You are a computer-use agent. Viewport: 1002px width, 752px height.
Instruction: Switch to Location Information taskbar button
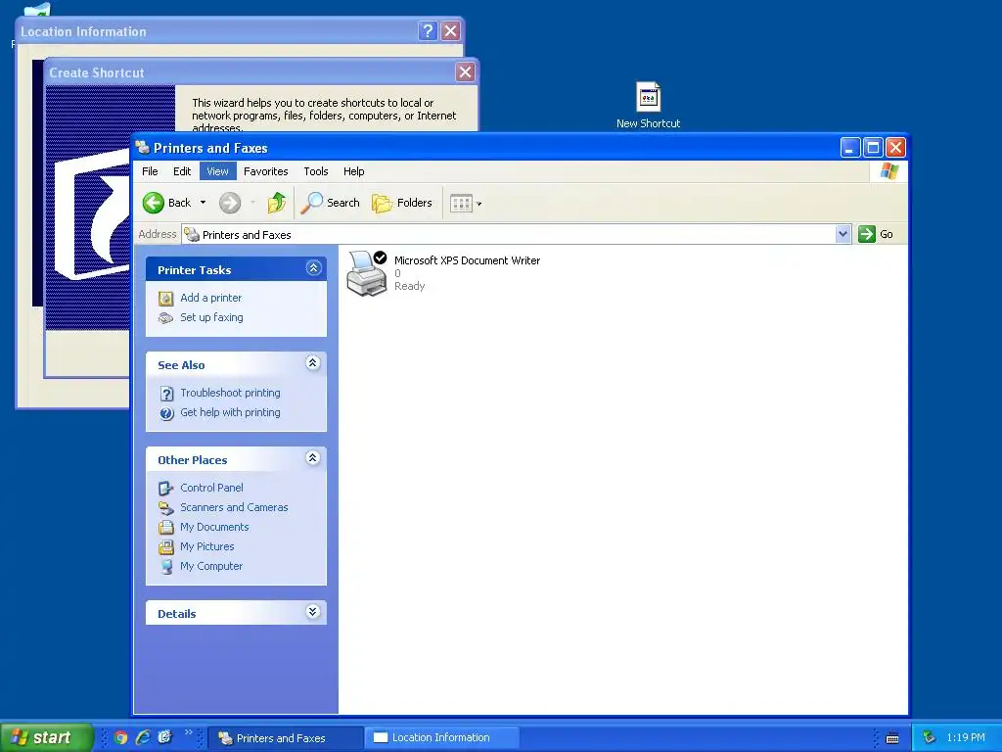coord(443,738)
